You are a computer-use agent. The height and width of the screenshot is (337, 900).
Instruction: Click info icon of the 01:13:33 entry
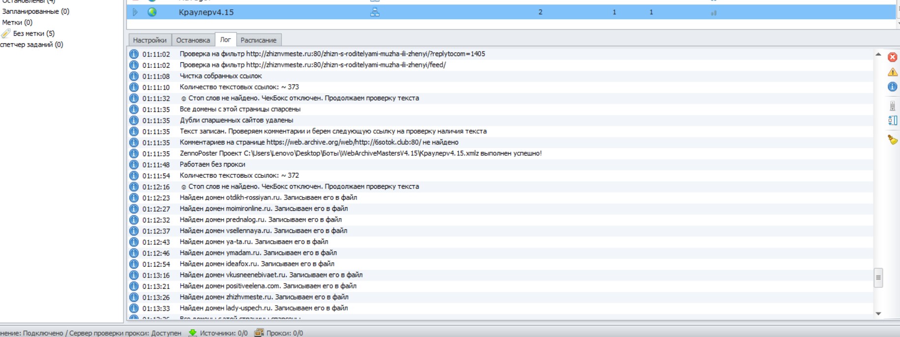[x=134, y=308]
